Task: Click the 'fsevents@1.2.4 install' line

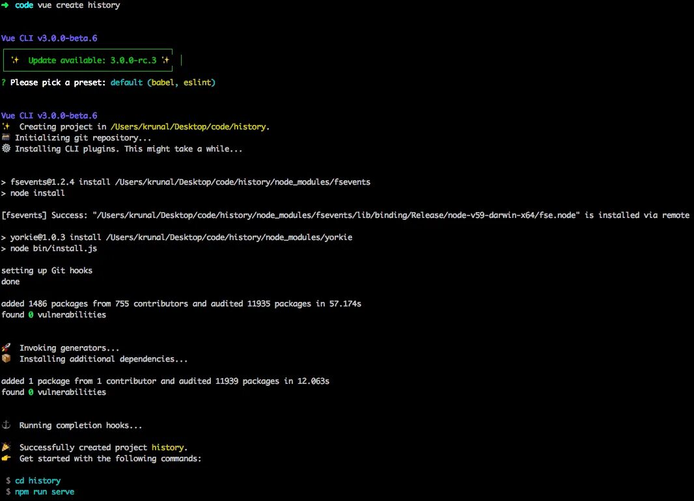Action: click(186, 182)
